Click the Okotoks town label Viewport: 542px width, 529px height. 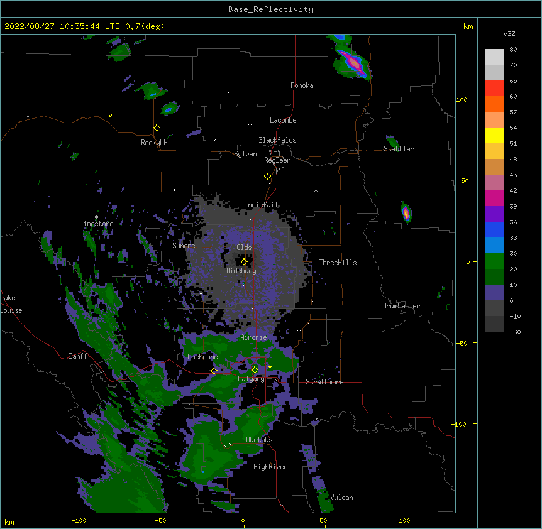pyautogui.click(x=259, y=440)
